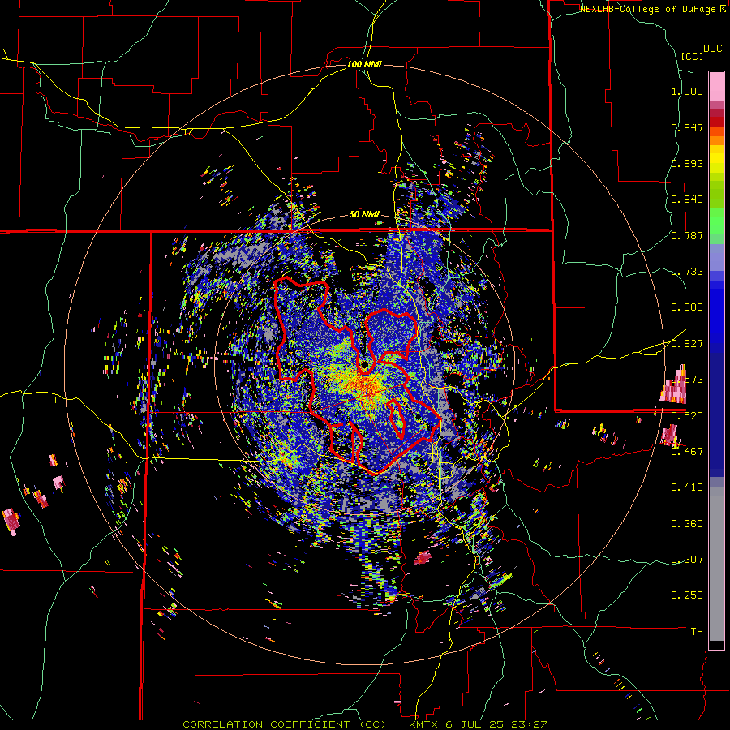
Task: Select the 0.360 scale value
Action: [687, 524]
